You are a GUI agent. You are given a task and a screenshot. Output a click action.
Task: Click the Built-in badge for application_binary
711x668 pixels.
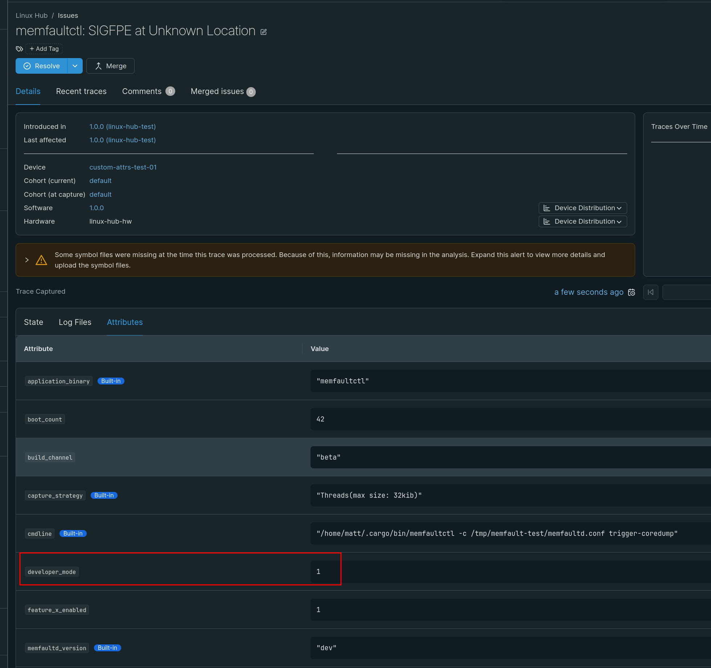click(111, 381)
